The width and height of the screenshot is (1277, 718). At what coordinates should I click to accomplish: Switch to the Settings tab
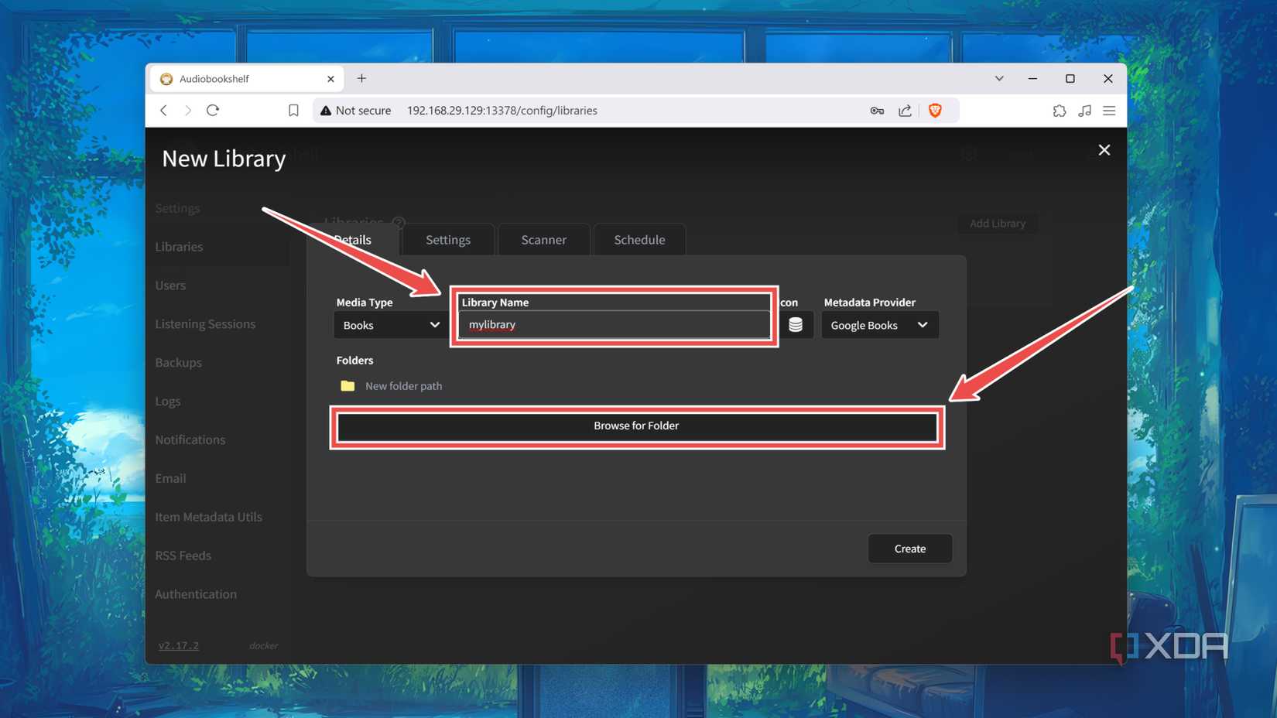pyautogui.click(x=448, y=240)
